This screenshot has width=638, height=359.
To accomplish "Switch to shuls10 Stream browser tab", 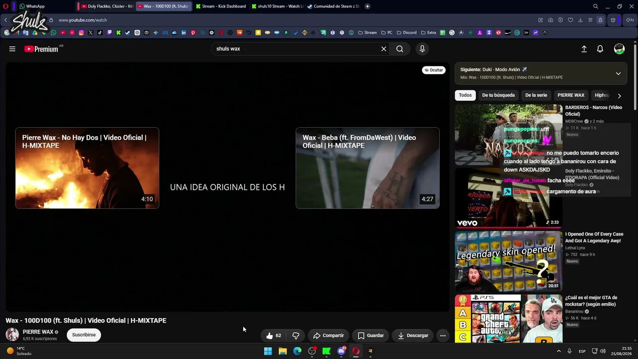I will [x=277, y=6].
